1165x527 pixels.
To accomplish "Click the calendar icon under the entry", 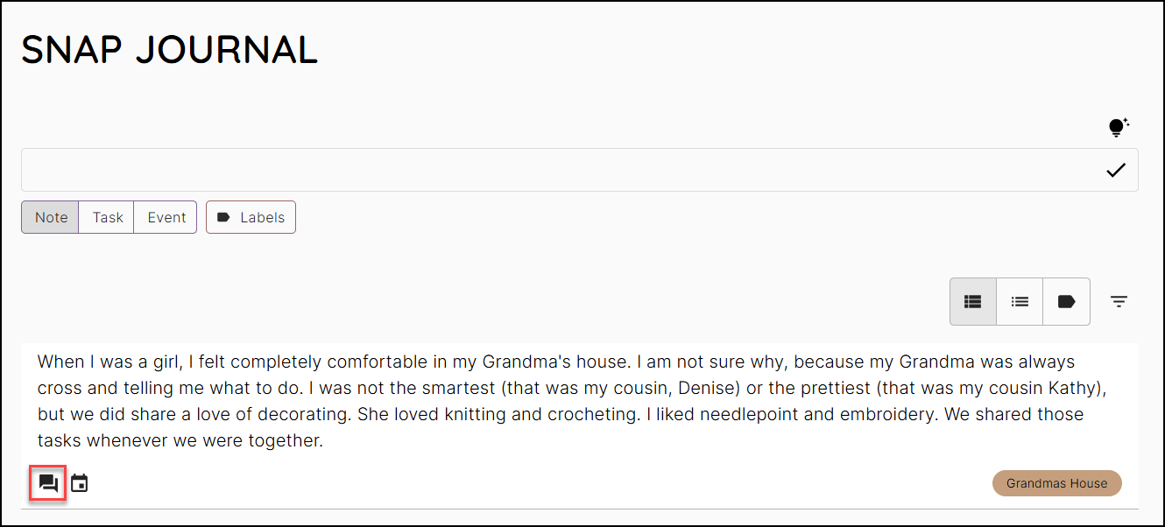I will tap(80, 483).
